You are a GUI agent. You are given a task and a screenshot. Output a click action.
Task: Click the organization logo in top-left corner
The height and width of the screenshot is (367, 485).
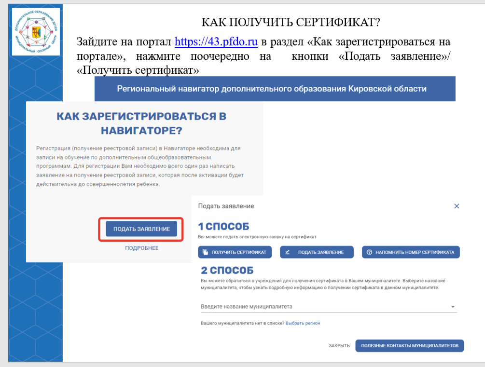point(36,31)
